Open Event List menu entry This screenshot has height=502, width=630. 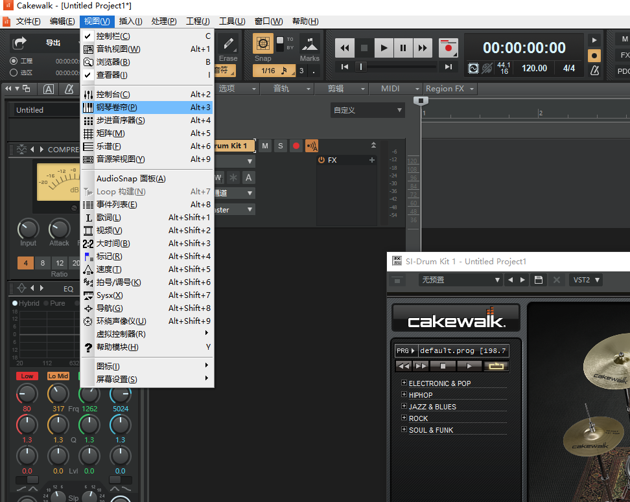(147, 205)
